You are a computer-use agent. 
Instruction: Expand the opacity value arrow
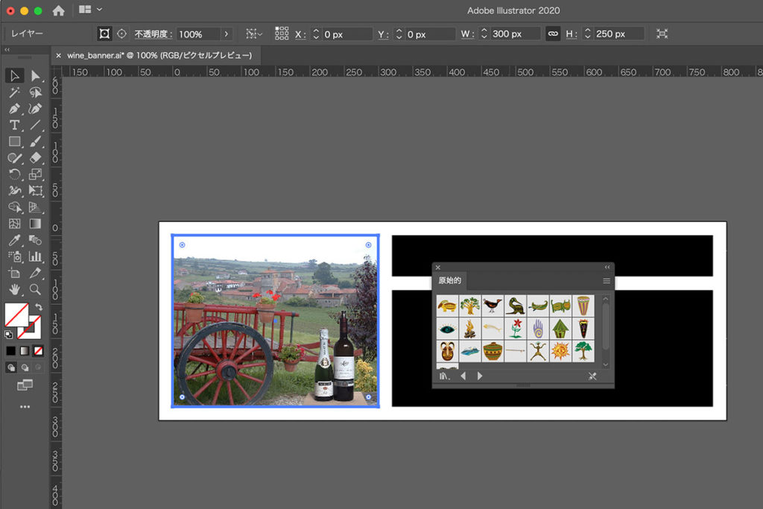click(227, 34)
